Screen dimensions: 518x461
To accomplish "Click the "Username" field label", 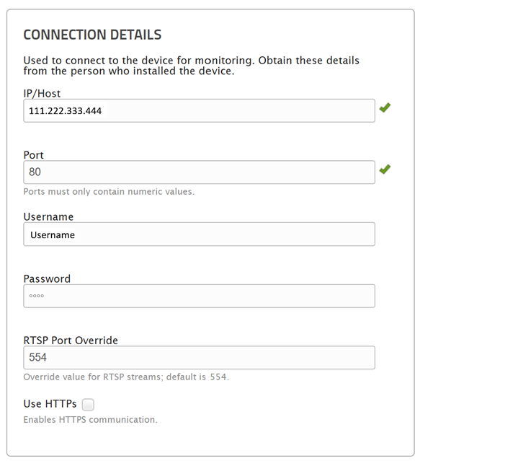I will pos(48,216).
